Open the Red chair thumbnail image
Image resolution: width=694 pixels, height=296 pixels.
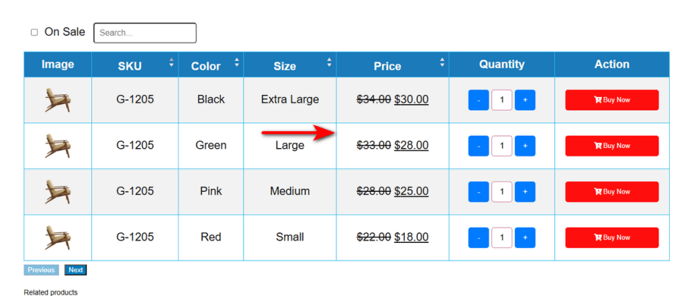[x=57, y=237]
